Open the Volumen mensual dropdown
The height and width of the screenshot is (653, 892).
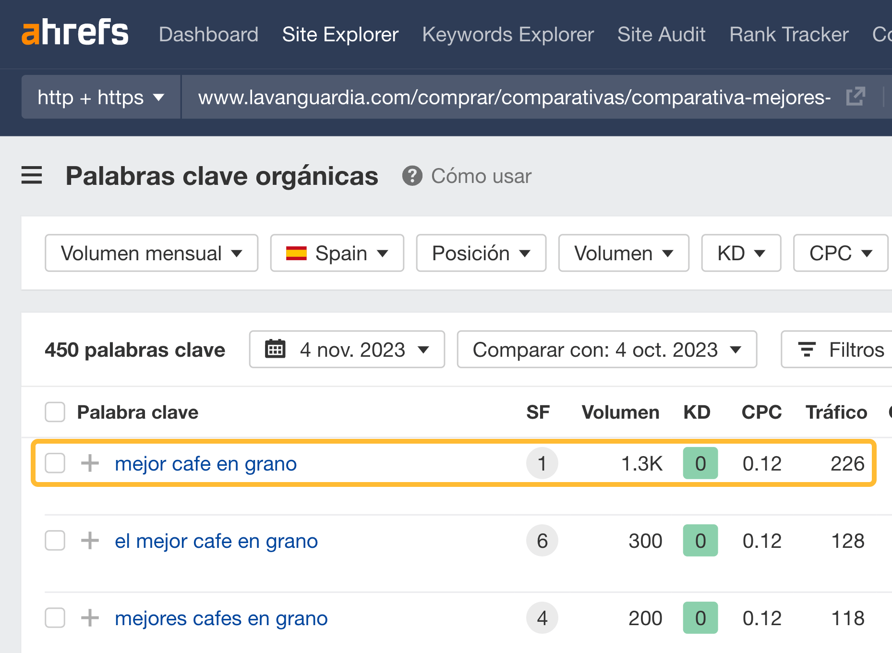coord(151,253)
